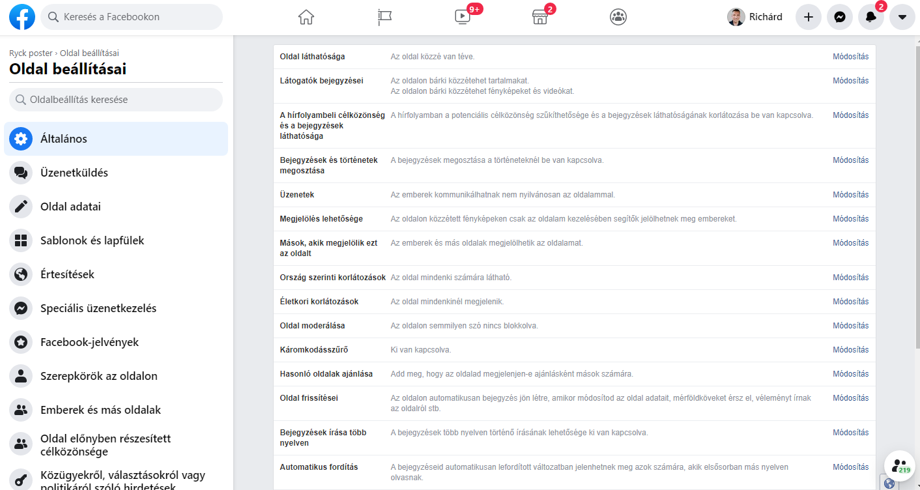The width and height of the screenshot is (920, 490).
Task: Open Oldal előnyben részesített célközönsége section
Action: (116, 445)
